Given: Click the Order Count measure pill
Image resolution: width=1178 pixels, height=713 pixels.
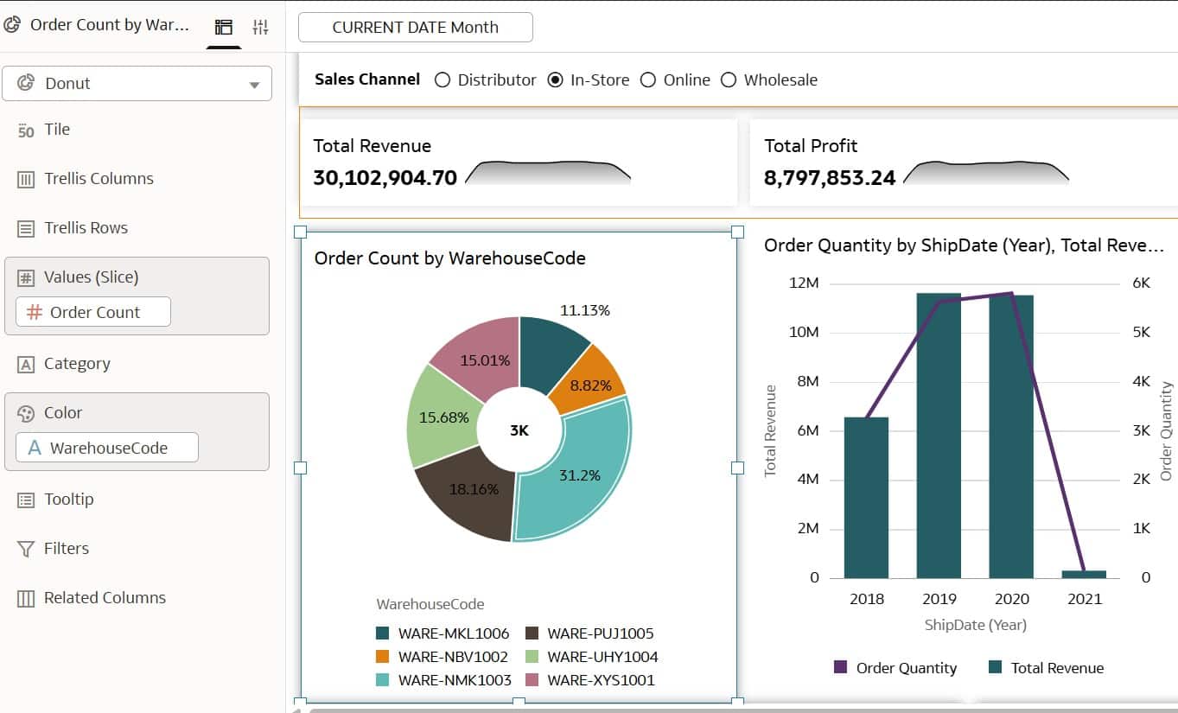Looking at the screenshot, I should [x=92, y=312].
